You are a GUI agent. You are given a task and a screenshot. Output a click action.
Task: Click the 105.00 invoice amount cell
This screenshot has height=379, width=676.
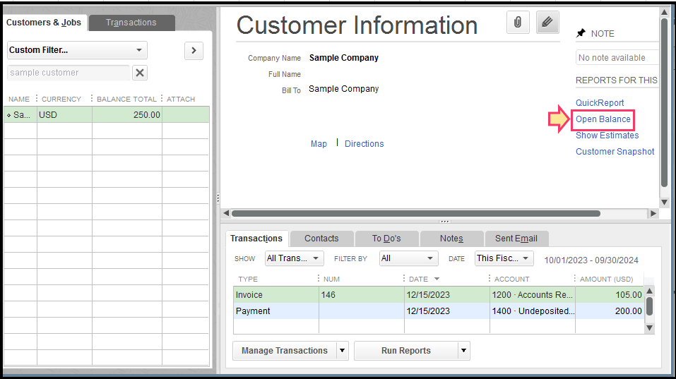610,294
